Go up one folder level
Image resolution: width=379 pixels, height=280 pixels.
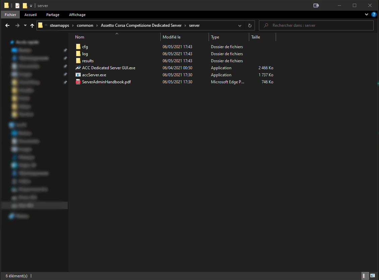coord(32,25)
